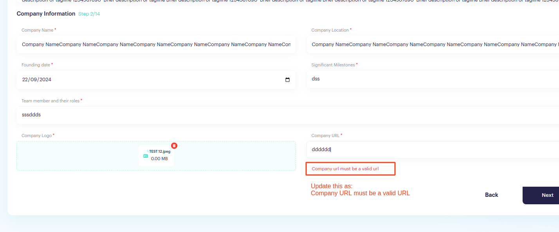Click the 'Company URL' label

click(325, 136)
